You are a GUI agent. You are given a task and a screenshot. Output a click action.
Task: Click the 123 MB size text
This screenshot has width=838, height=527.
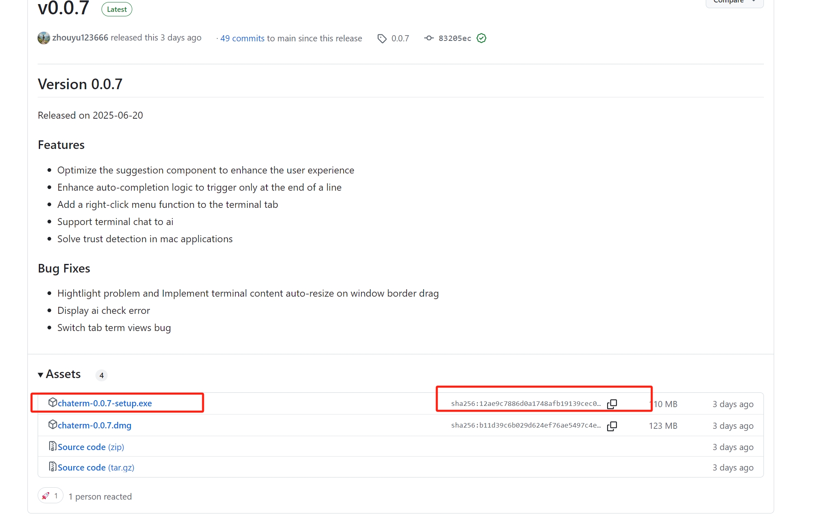pyautogui.click(x=663, y=426)
